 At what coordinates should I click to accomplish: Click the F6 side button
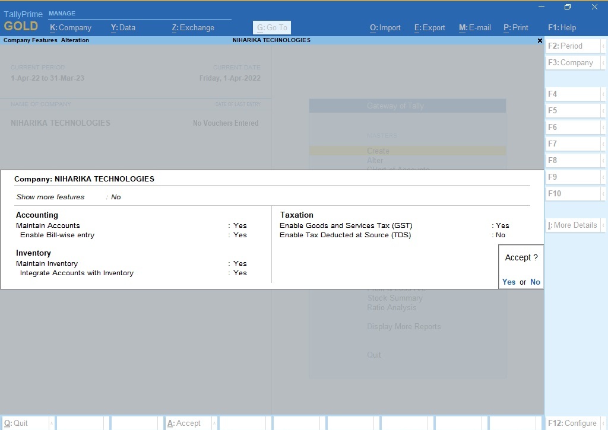coord(573,127)
